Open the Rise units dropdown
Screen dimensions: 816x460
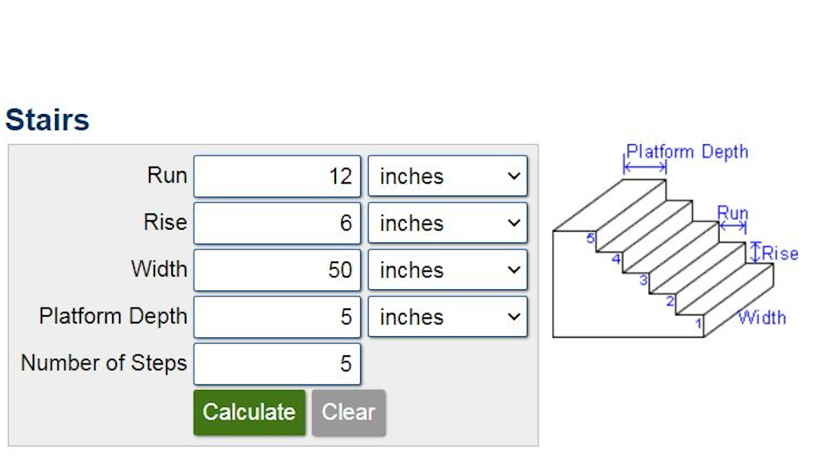tap(447, 224)
